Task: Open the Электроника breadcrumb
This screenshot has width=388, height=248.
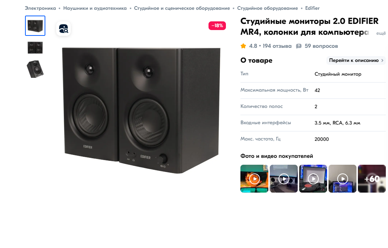Action: (x=40, y=8)
